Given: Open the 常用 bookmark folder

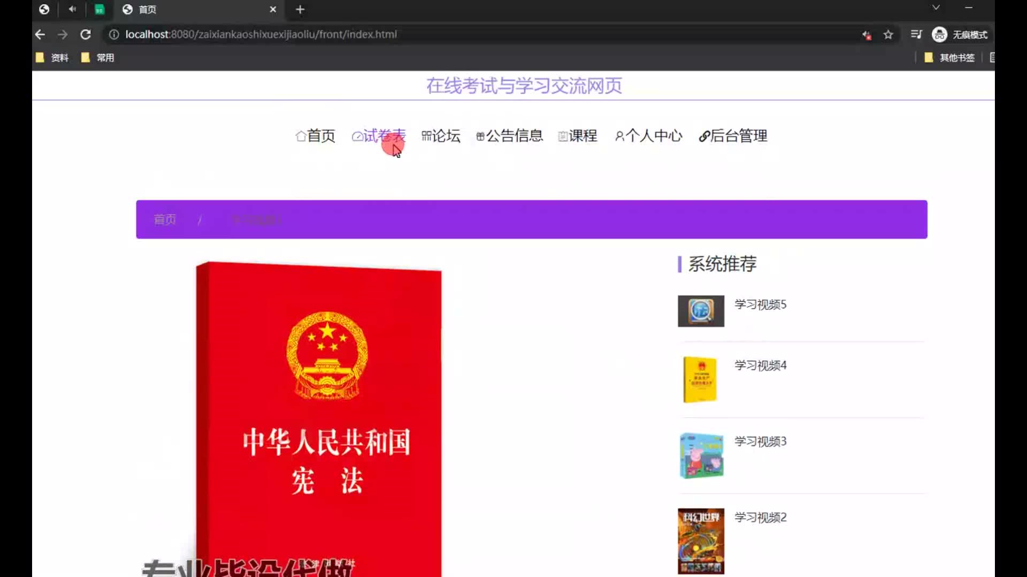Looking at the screenshot, I should [x=98, y=58].
